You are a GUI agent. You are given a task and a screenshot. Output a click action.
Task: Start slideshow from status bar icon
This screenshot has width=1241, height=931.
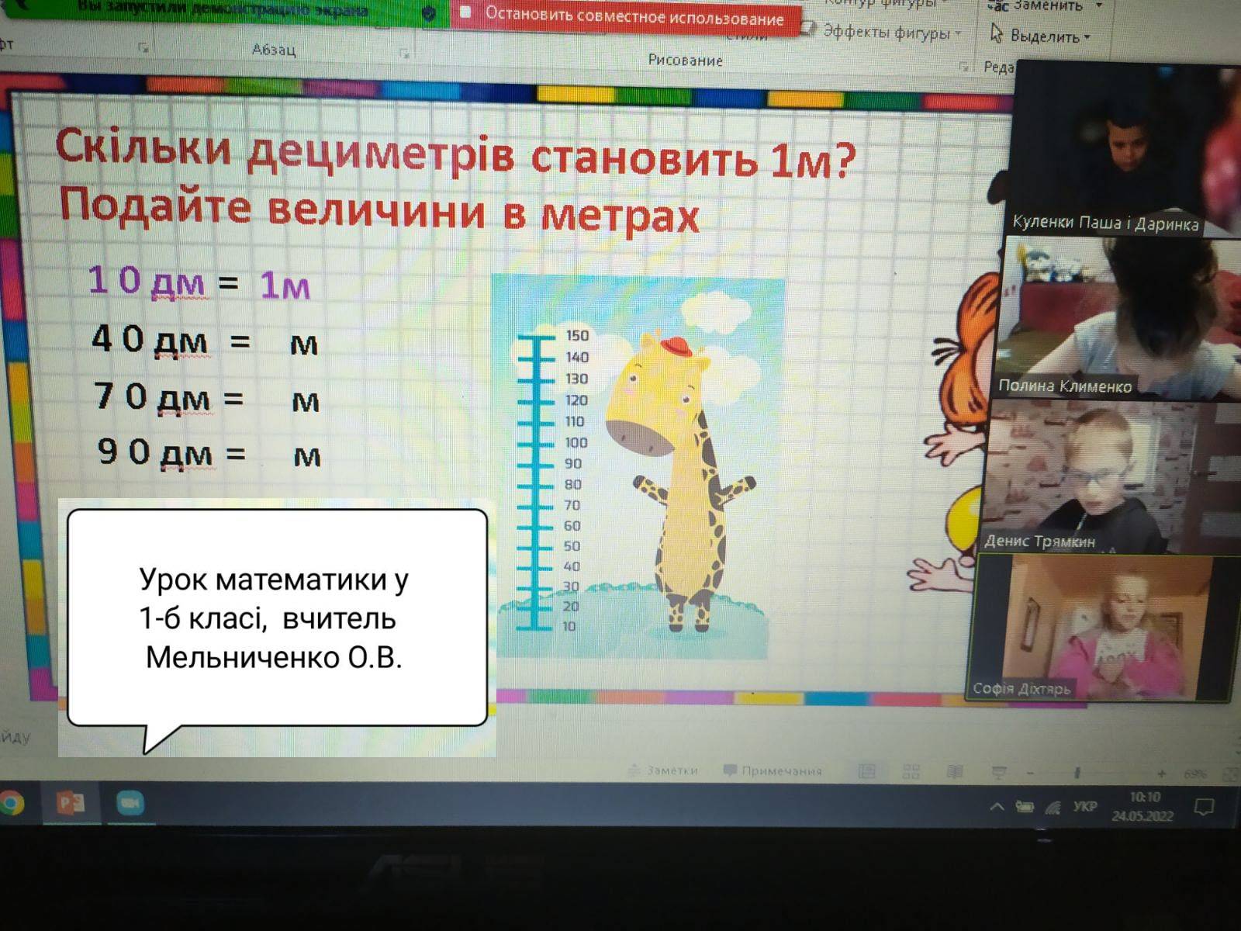pyautogui.click(x=999, y=772)
